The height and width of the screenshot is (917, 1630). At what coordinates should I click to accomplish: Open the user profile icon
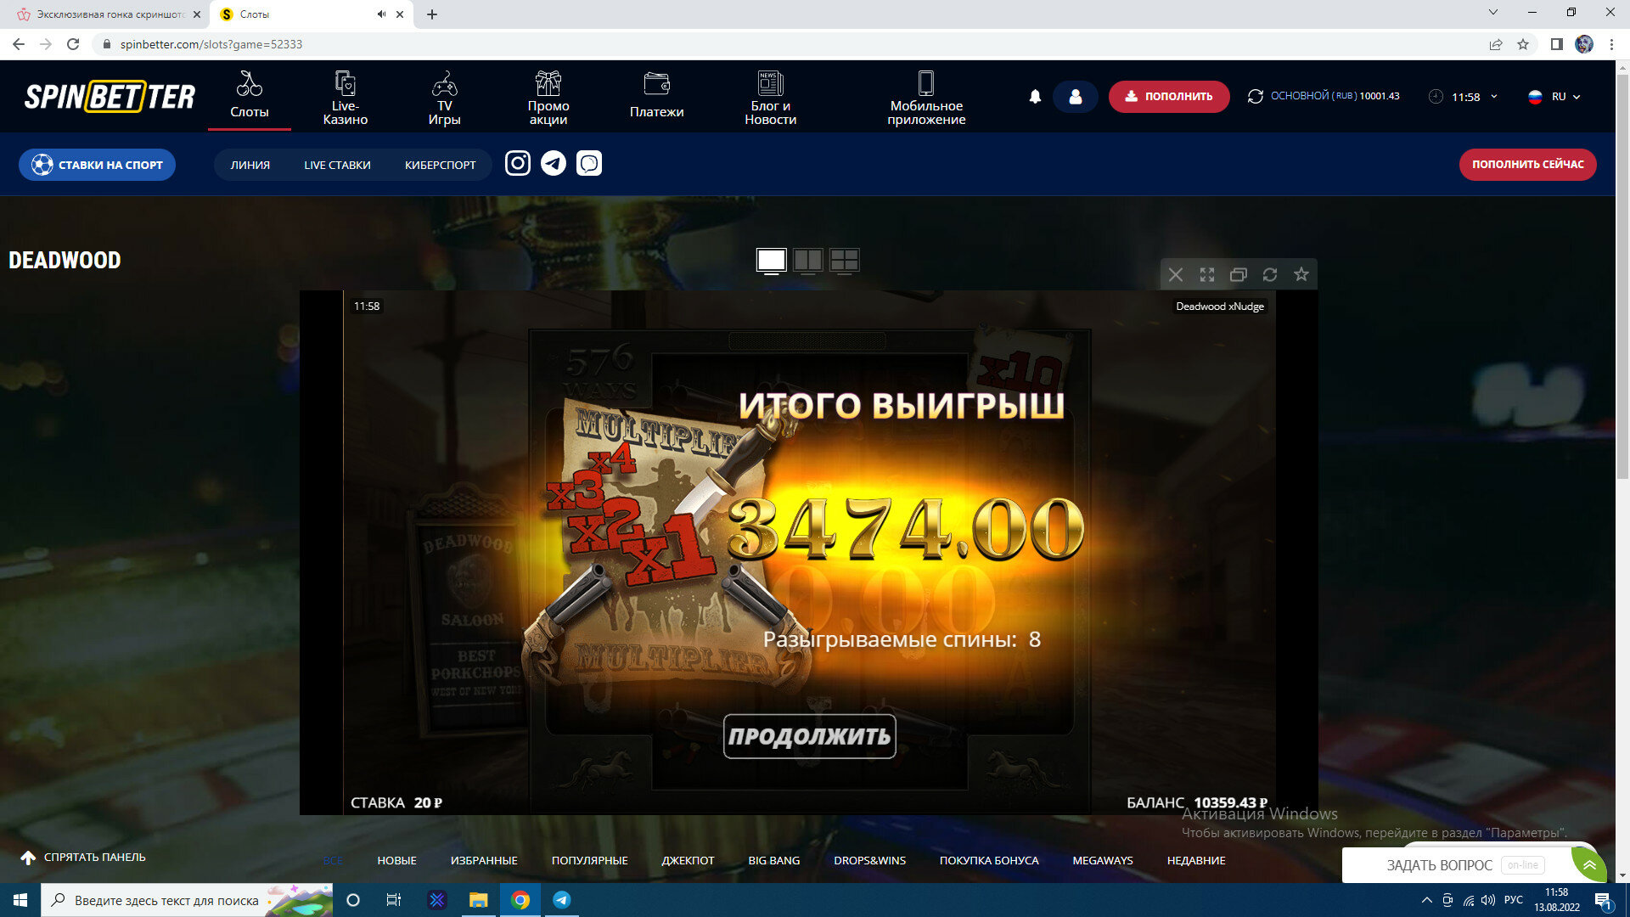coord(1075,97)
